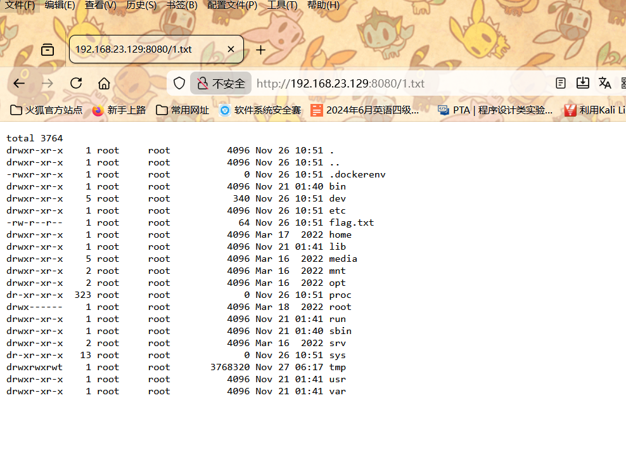Open the translate page icon
The height and width of the screenshot is (457, 626).
605,84
